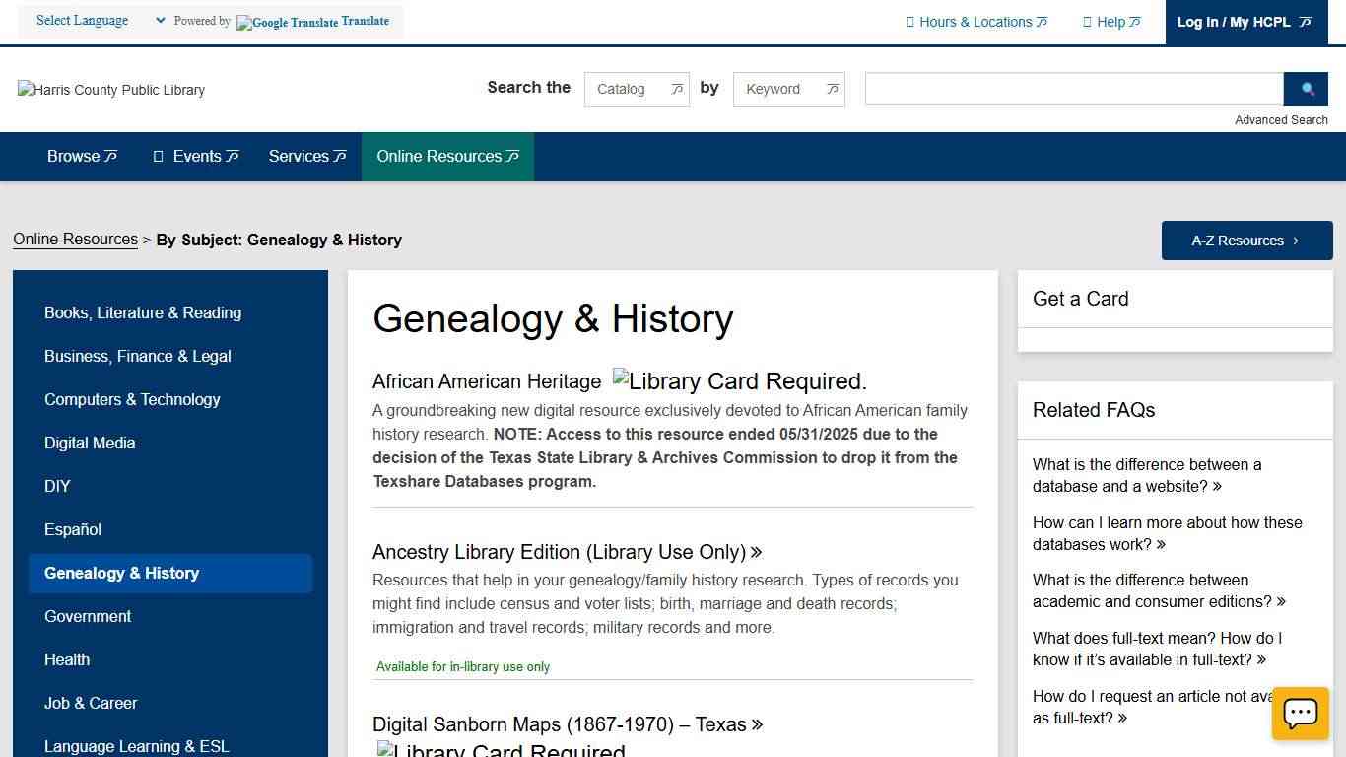Click the search magnifying glass icon
This screenshot has height=757, width=1346.
coord(1306,89)
